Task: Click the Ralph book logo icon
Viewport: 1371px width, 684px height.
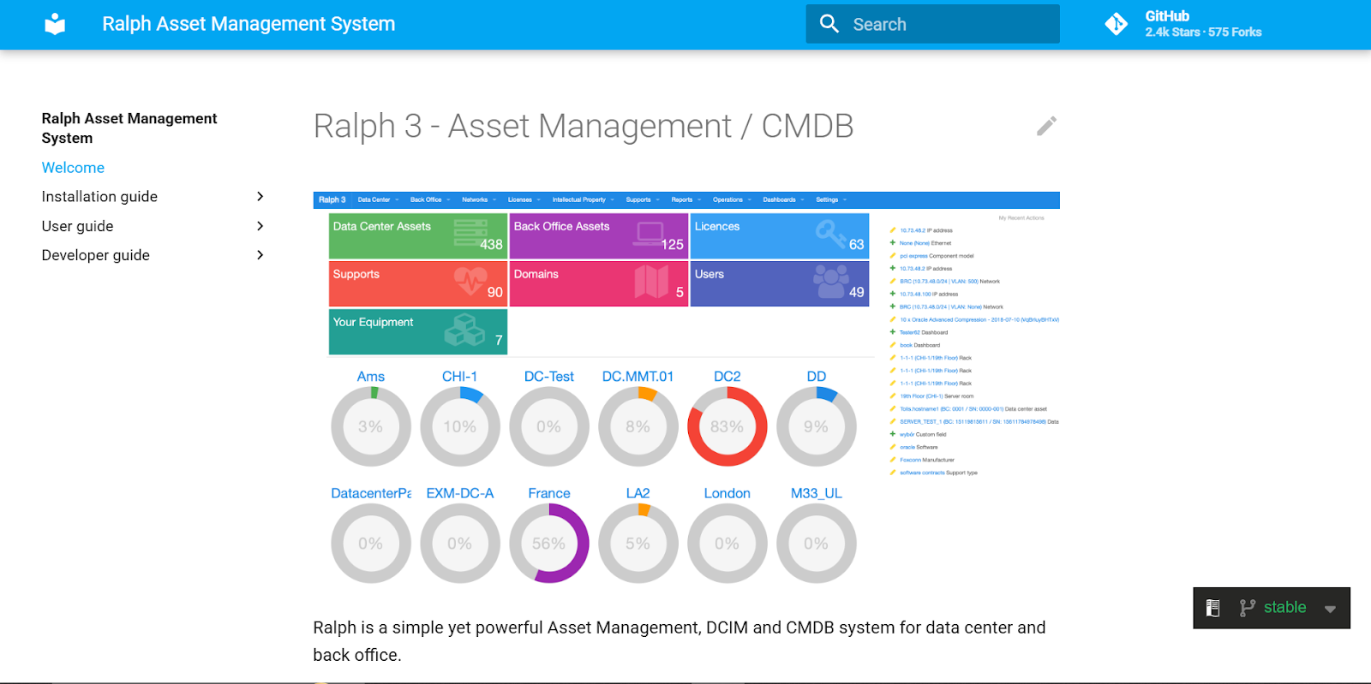Action: click(55, 24)
